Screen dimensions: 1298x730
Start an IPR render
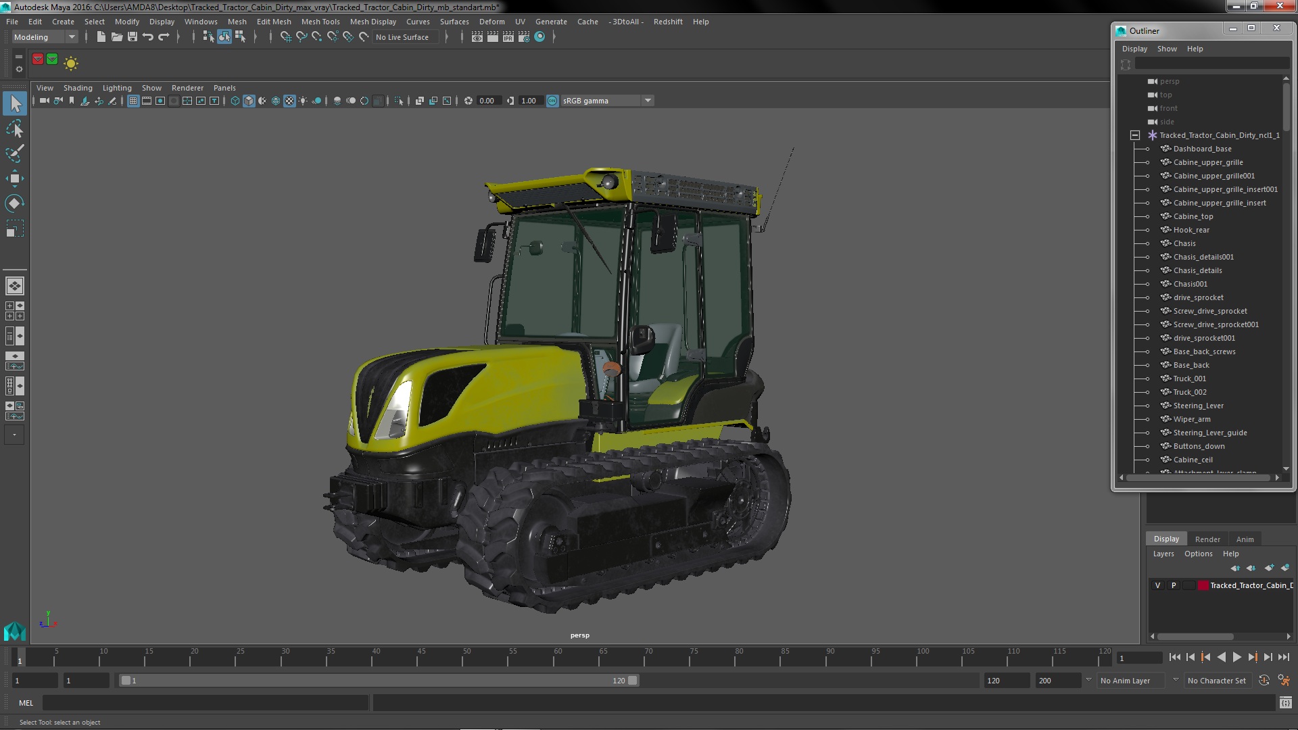tap(508, 36)
